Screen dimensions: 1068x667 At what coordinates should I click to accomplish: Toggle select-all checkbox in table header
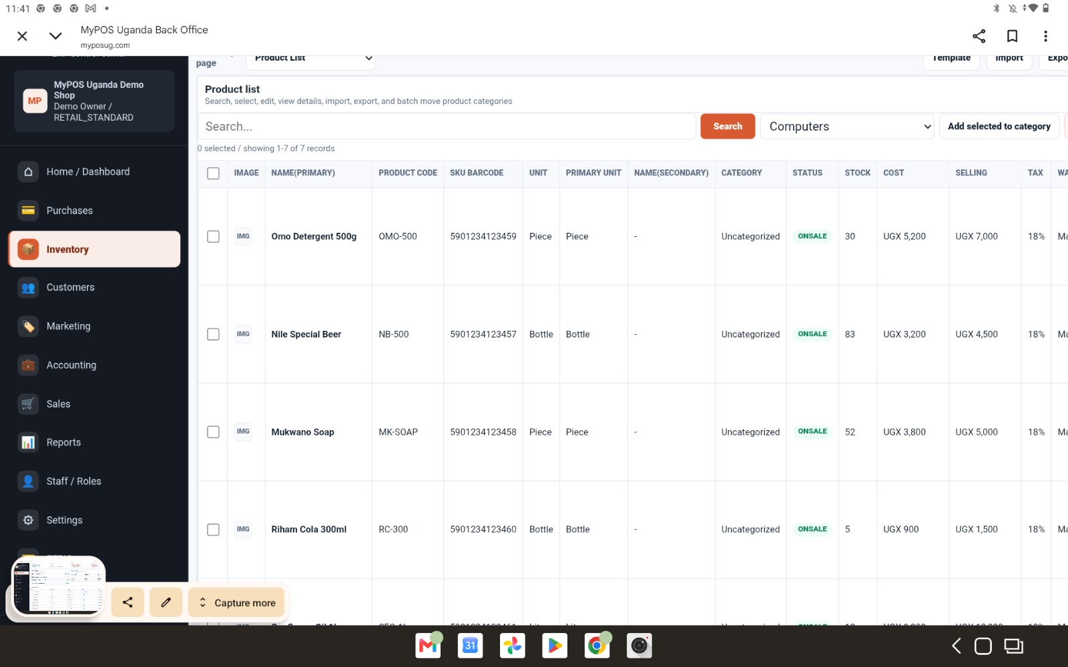coord(213,173)
